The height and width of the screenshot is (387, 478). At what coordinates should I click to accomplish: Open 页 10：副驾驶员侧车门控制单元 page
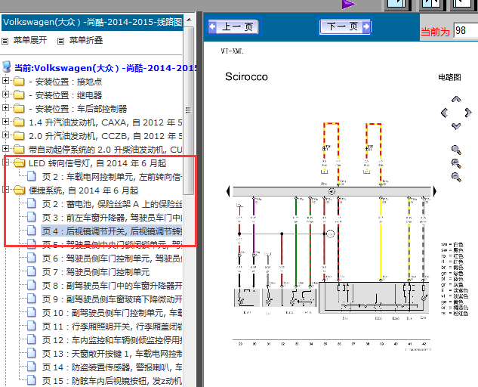112,313
